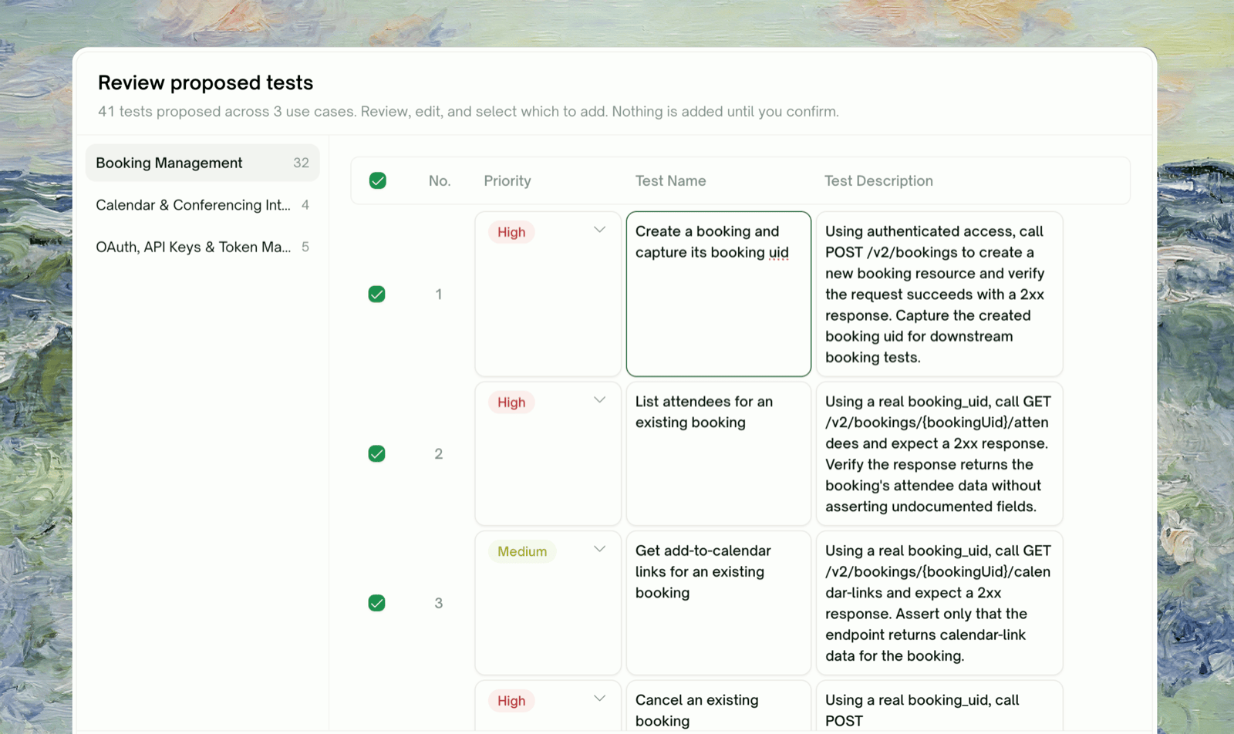Open priority dropdown arrow for test 1
Screen dimensions: 1234x734
coord(599,230)
